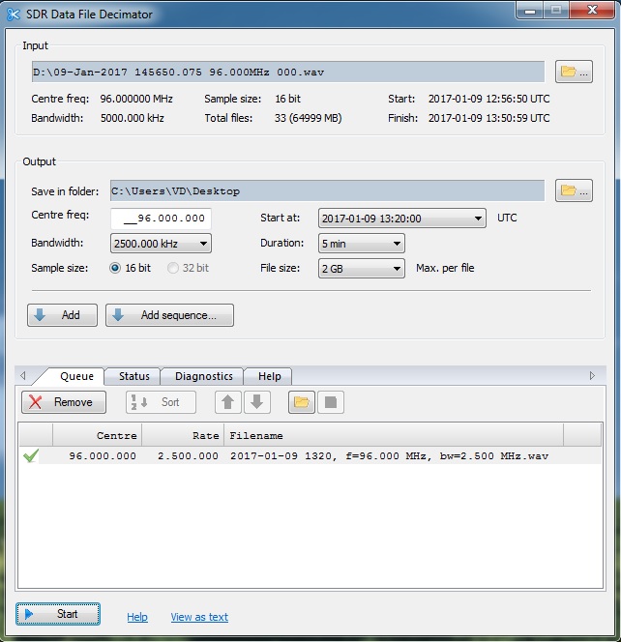Open the View as text link

tap(199, 617)
